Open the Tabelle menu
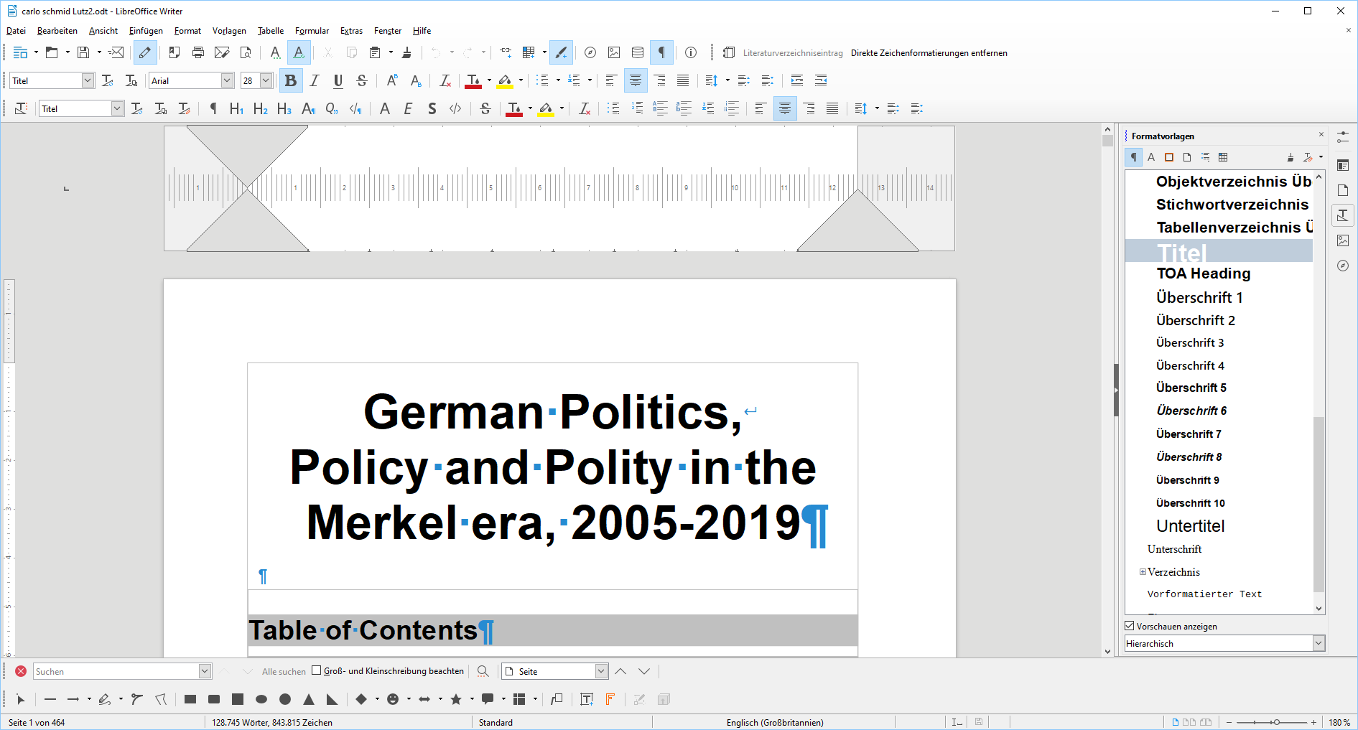This screenshot has width=1358, height=730. tap(271, 31)
